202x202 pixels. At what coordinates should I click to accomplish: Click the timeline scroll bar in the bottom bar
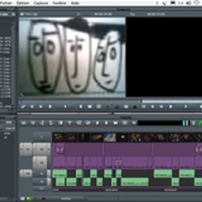tap(160, 199)
